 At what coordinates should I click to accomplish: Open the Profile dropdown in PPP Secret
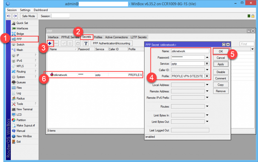point(207,76)
